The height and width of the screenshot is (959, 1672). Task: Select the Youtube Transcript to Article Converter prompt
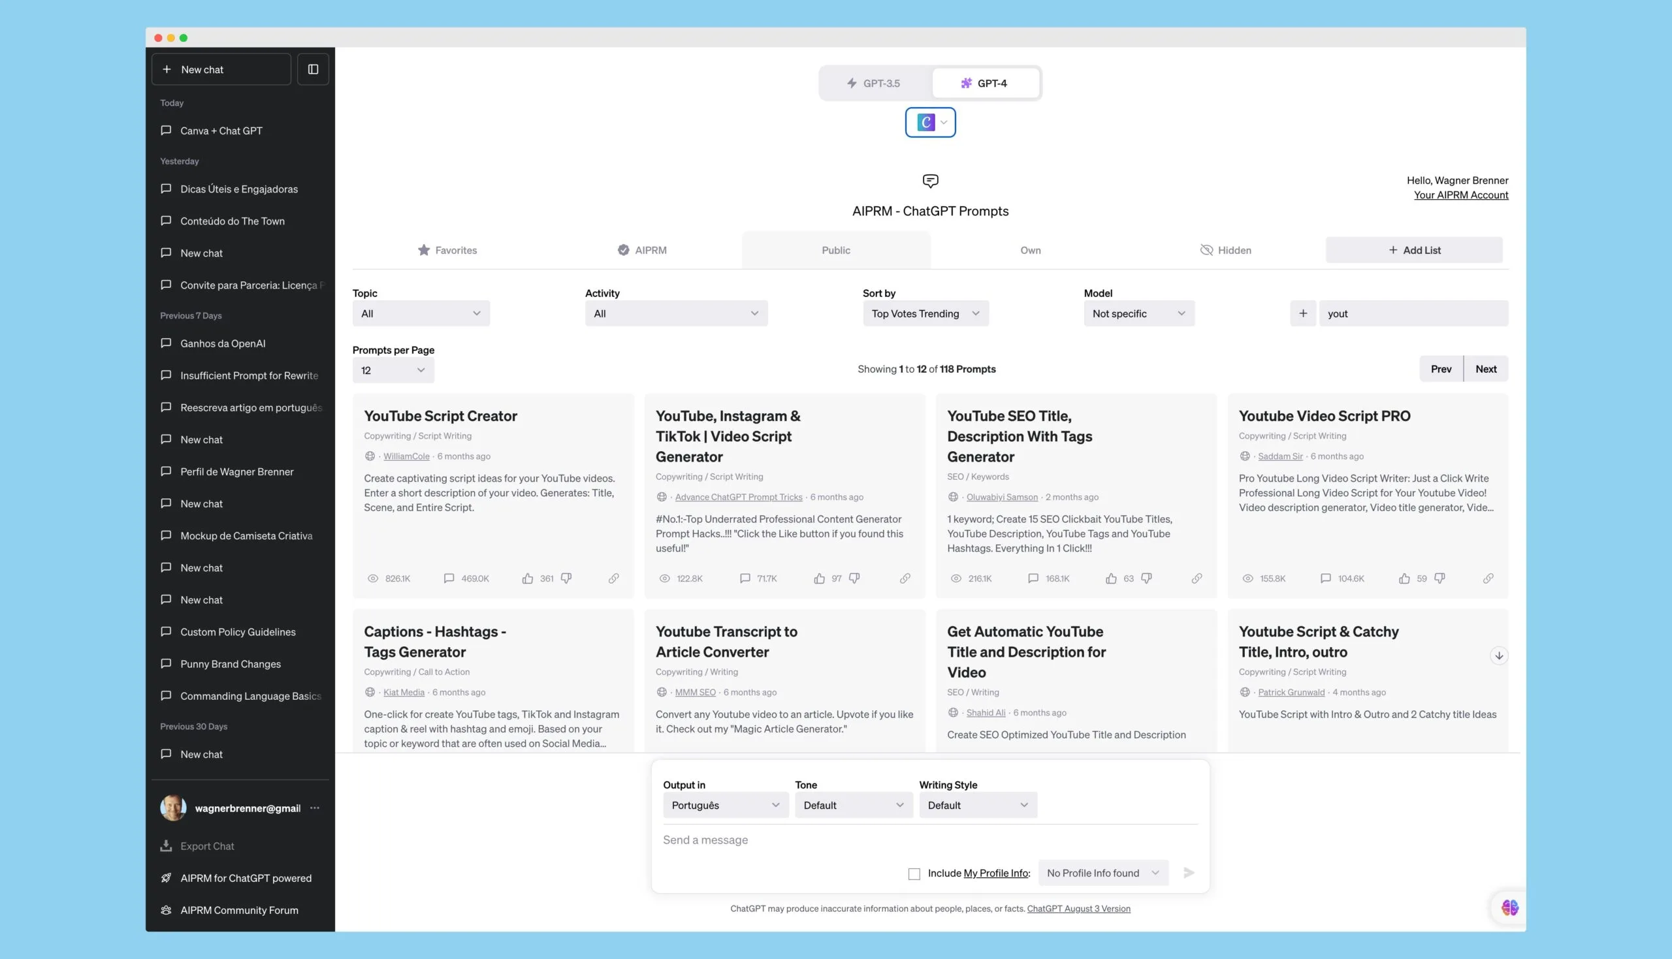726,642
